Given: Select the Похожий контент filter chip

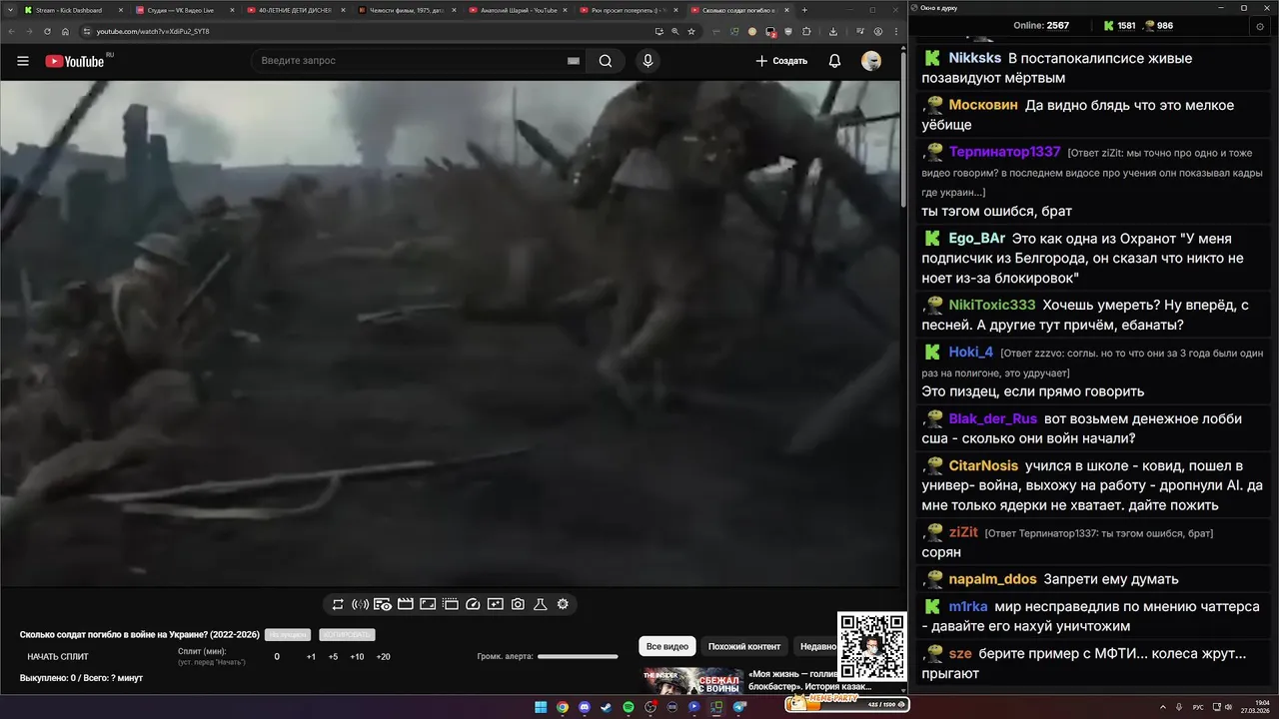Looking at the screenshot, I should [x=744, y=646].
